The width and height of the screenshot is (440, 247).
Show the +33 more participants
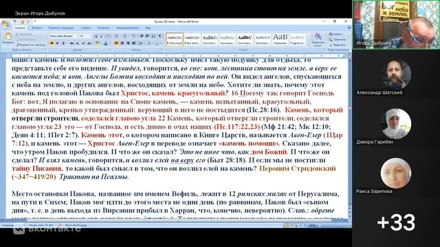396,222
